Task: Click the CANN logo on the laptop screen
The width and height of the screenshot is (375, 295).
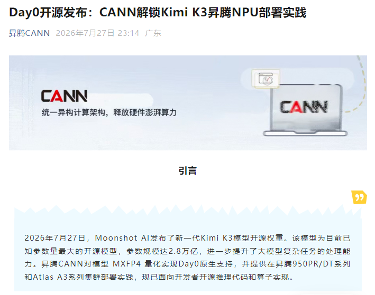Action: pyautogui.click(x=304, y=107)
